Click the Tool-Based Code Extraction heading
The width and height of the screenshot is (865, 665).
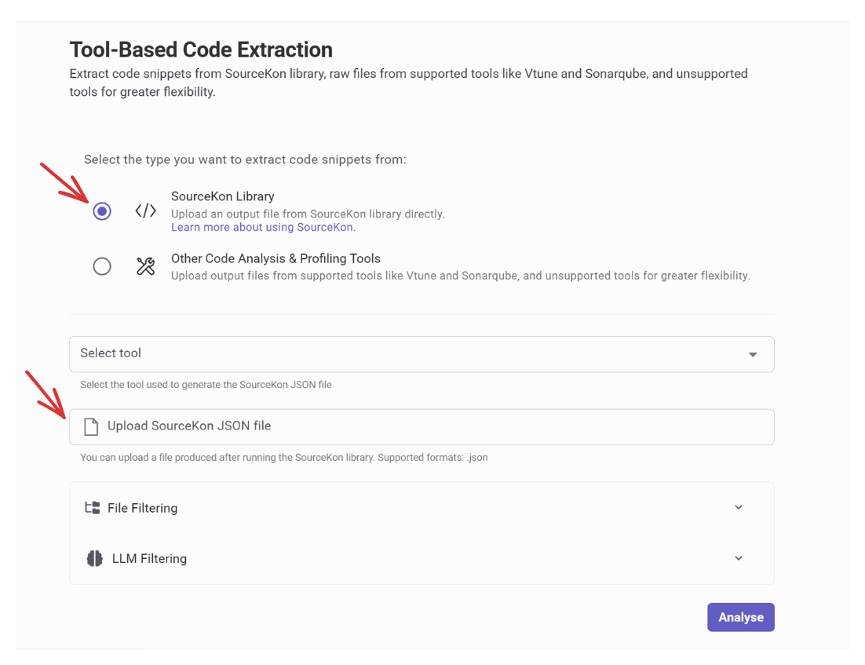click(x=201, y=49)
